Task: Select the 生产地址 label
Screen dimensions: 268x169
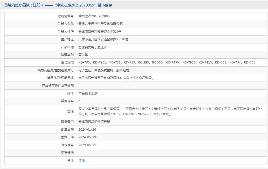Action: point(67,39)
